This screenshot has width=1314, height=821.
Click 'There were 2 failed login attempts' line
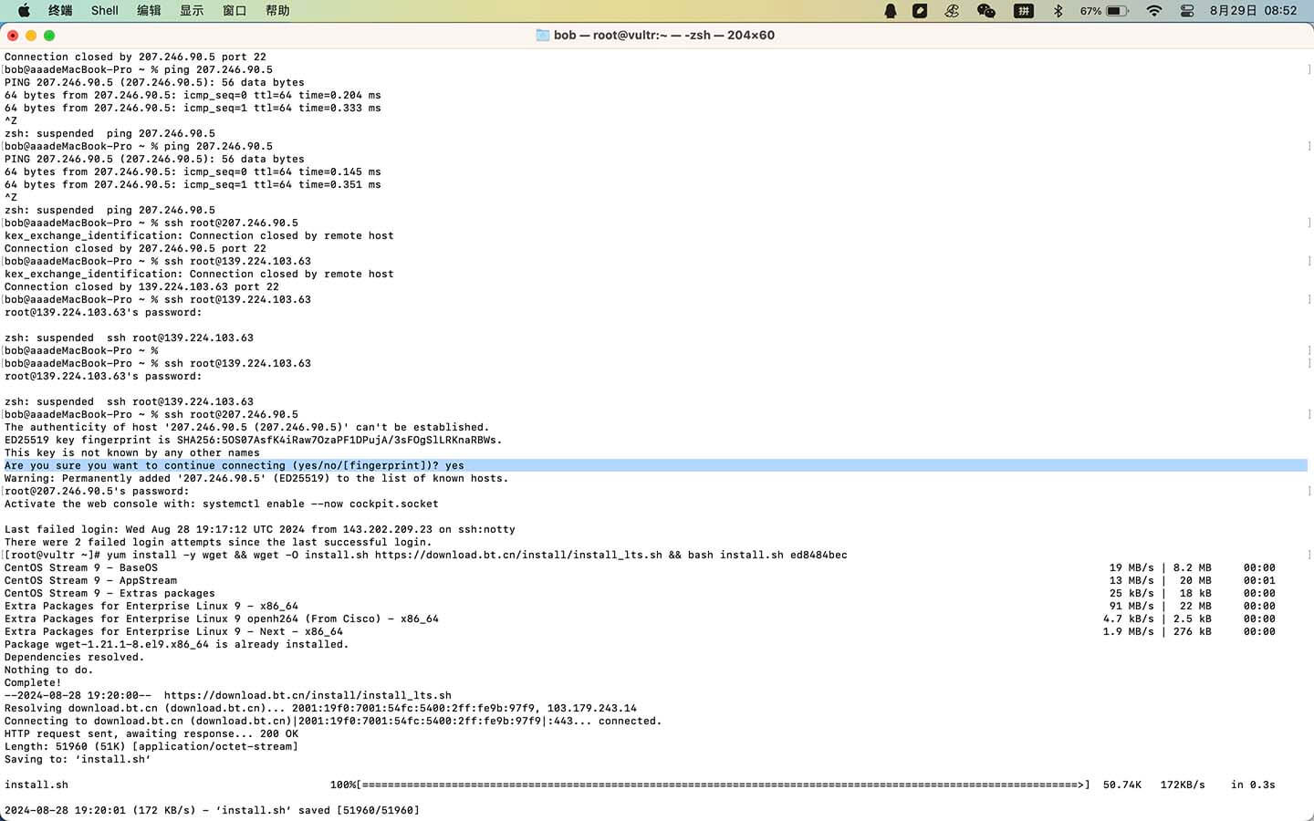[x=218, y=542]
